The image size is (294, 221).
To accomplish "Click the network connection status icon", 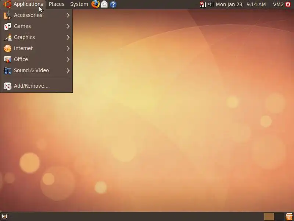I will (x=203, y=4).
